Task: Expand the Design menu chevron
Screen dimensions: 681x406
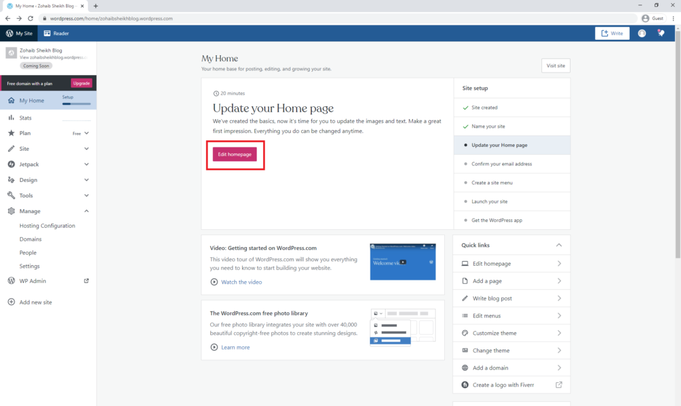Action: click(86, 180)
